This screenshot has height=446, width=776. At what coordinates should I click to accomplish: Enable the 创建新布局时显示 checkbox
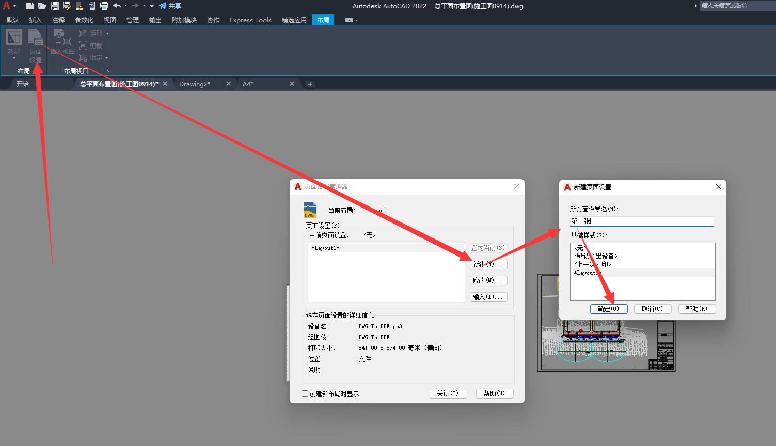point(305,393)
